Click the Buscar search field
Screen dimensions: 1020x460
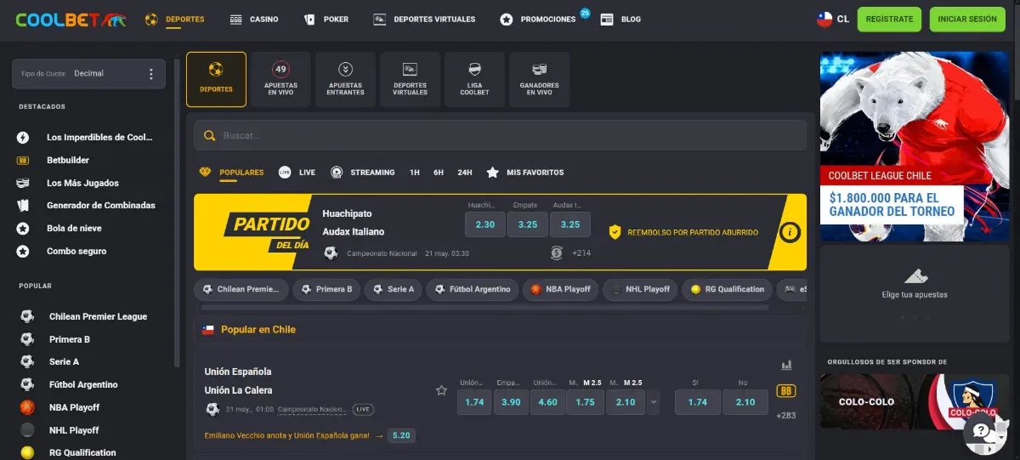(500, 135)
